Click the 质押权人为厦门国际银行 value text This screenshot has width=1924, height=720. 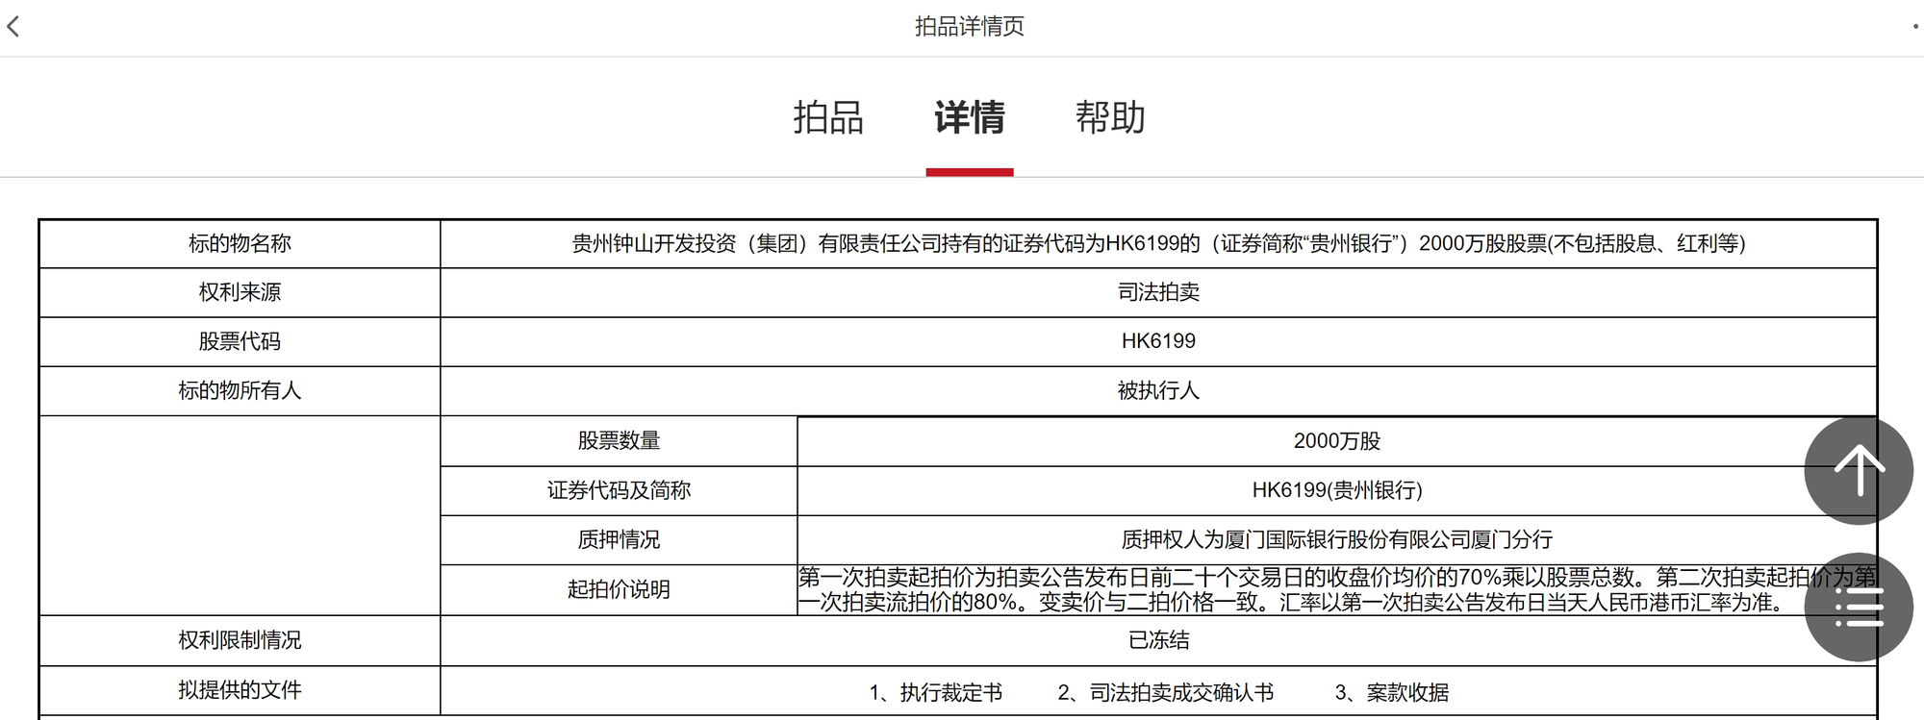[x=1336, y=540]
